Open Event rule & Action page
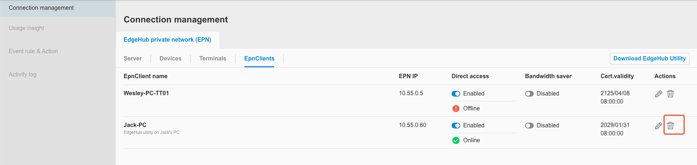The image size is (697, 165). 33,51
